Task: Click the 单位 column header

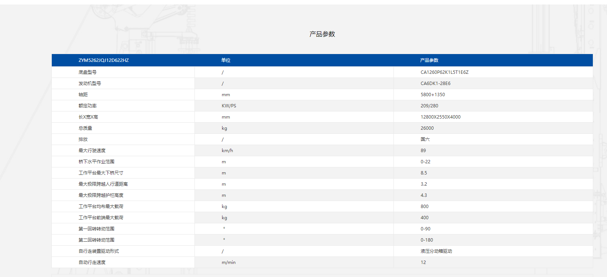Action: coord(226,60)
